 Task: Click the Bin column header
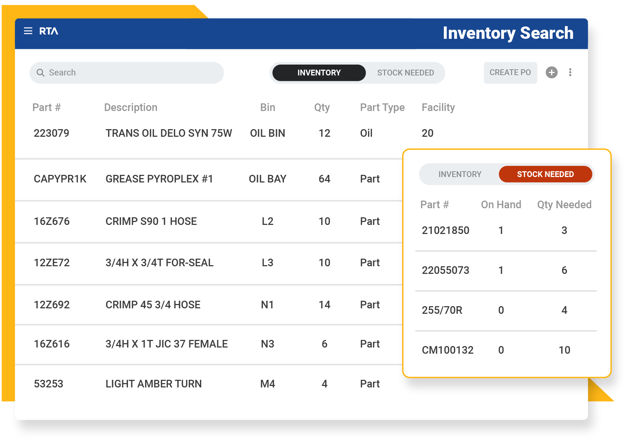tap(268, 107)
